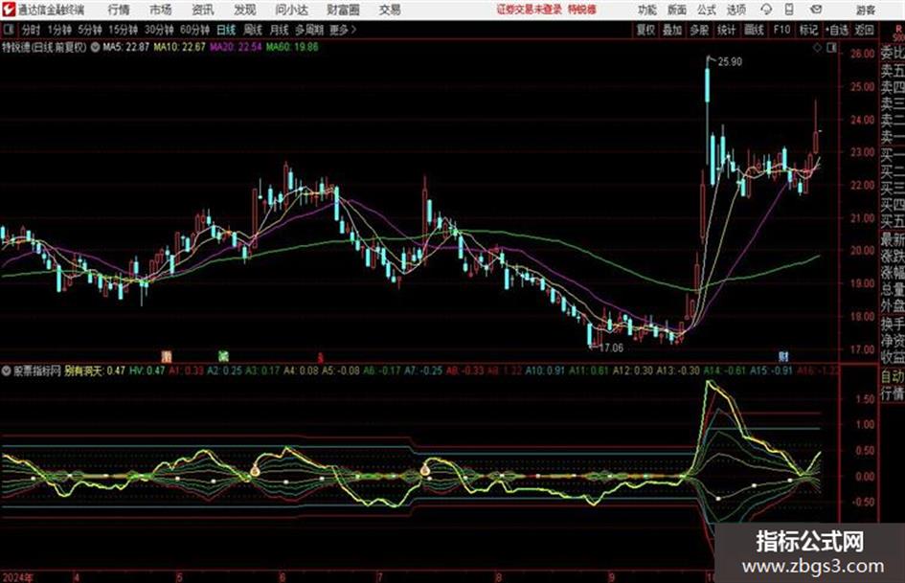Open the 版面 menu
Viewport: 905px width, 583px height.
tap(676, 10)
